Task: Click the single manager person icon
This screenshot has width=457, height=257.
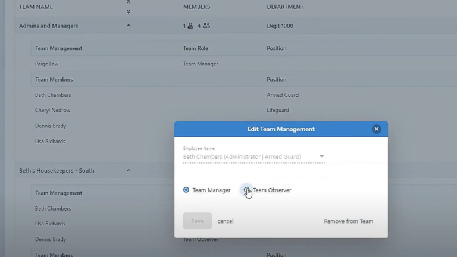Action: [x=190, y=26]
